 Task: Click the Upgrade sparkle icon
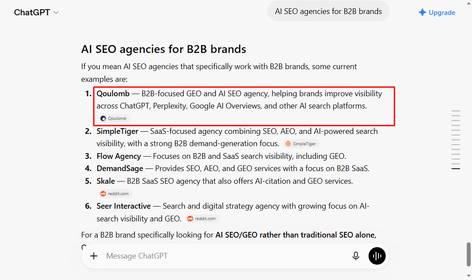coord(422,12)
